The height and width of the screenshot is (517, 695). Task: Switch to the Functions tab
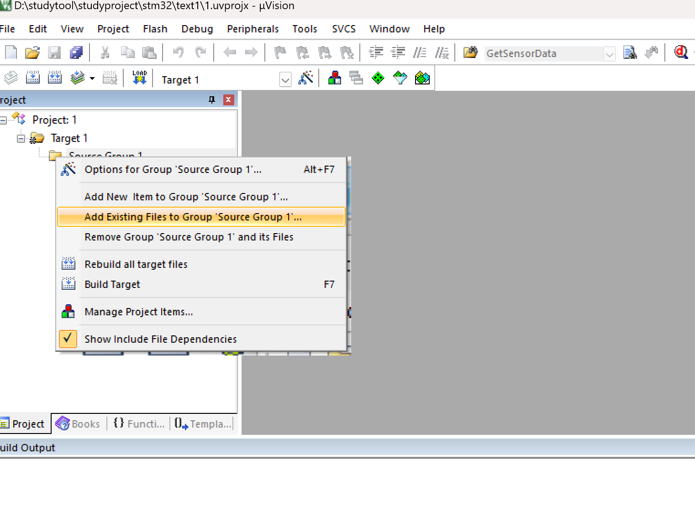pos(139,424)
